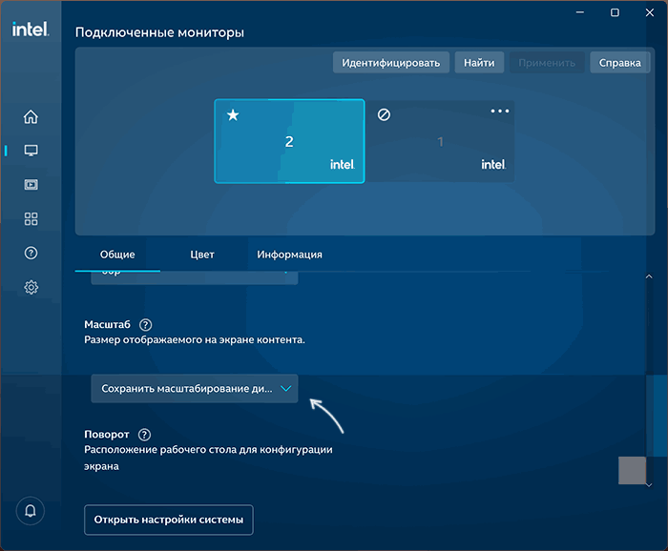Click the Применить button
The image size is (668, 551).
click(x=547, y=63)
